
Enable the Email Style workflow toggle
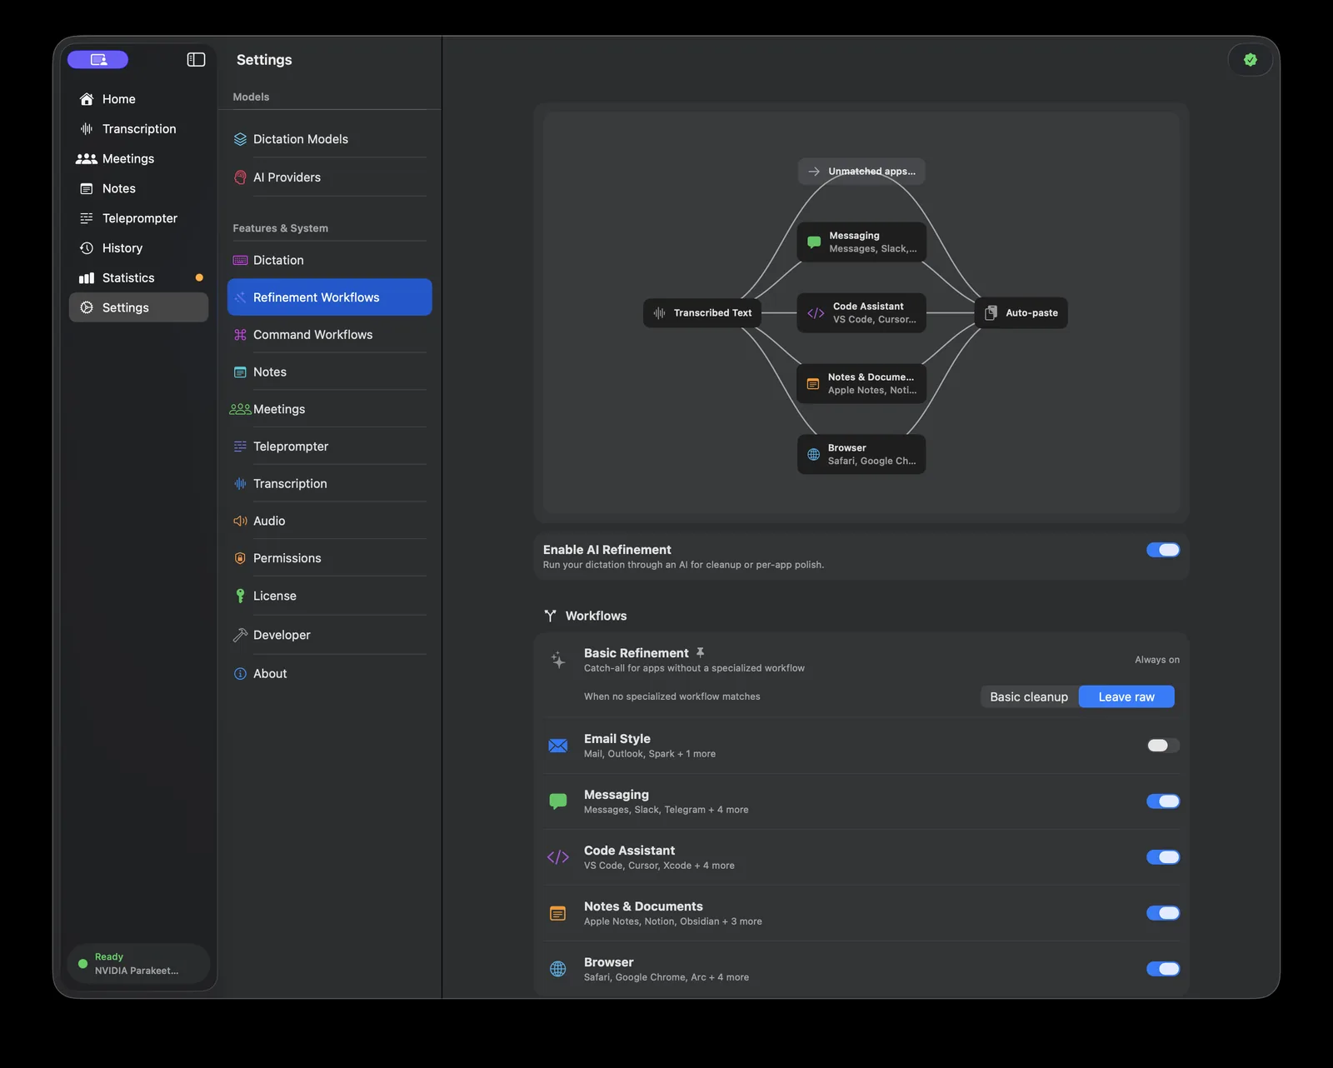click(x=1163, y=746)
